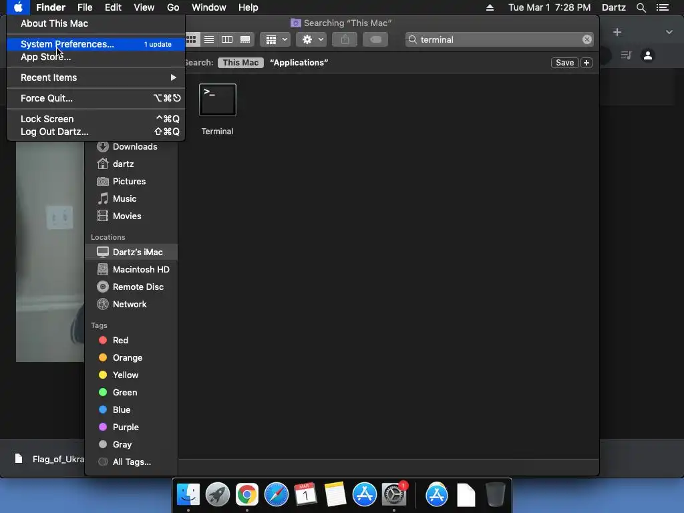Choose Lock Screen option
This screenshot has width=684, height=513.
[x=96, y=119]
